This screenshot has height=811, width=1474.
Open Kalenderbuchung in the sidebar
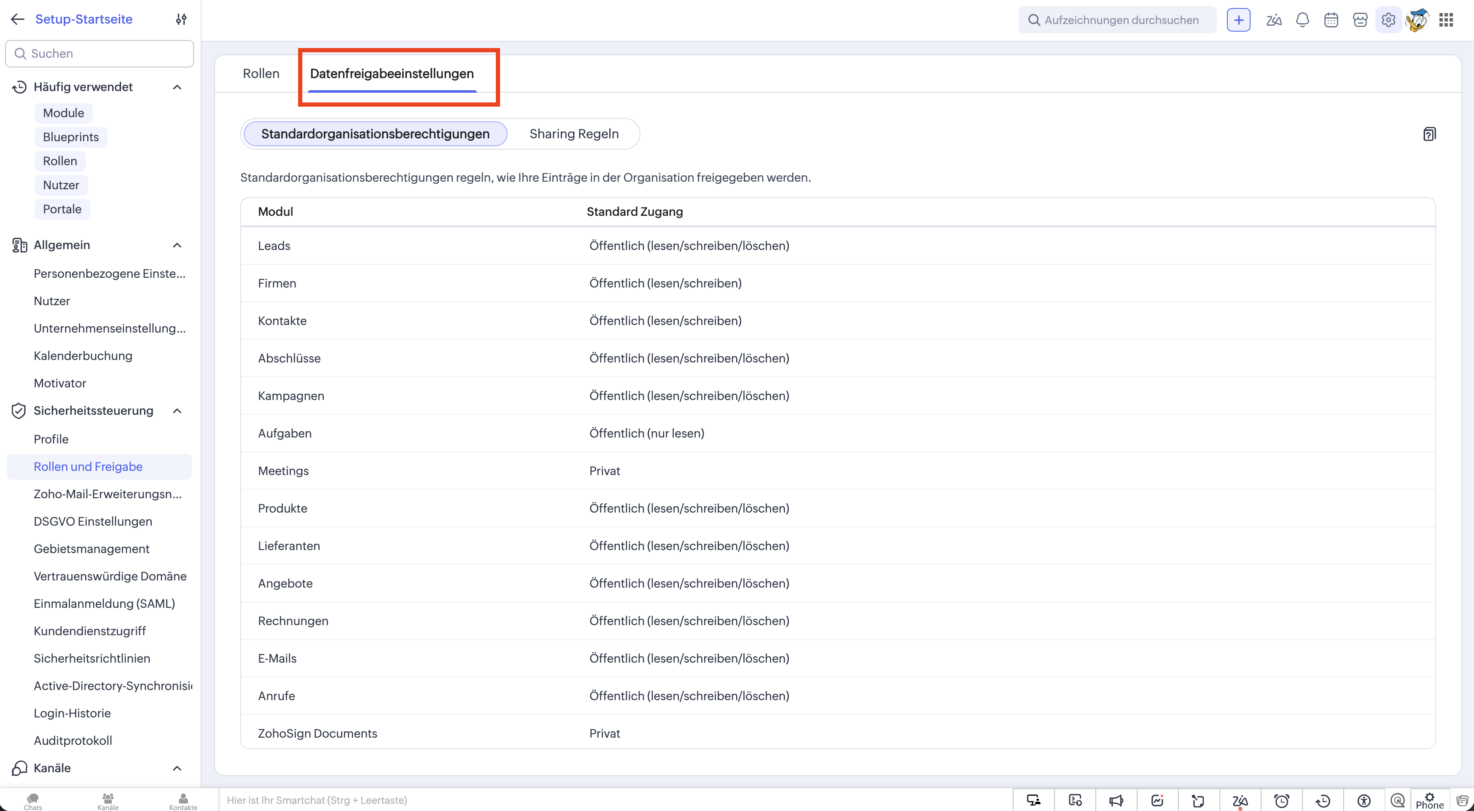(x=83, y=356)
